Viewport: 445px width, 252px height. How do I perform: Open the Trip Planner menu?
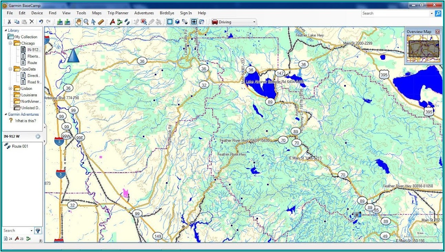118,13
